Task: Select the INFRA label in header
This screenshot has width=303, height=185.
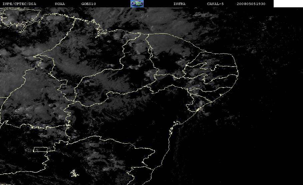Action: click(x=179, y=4)
